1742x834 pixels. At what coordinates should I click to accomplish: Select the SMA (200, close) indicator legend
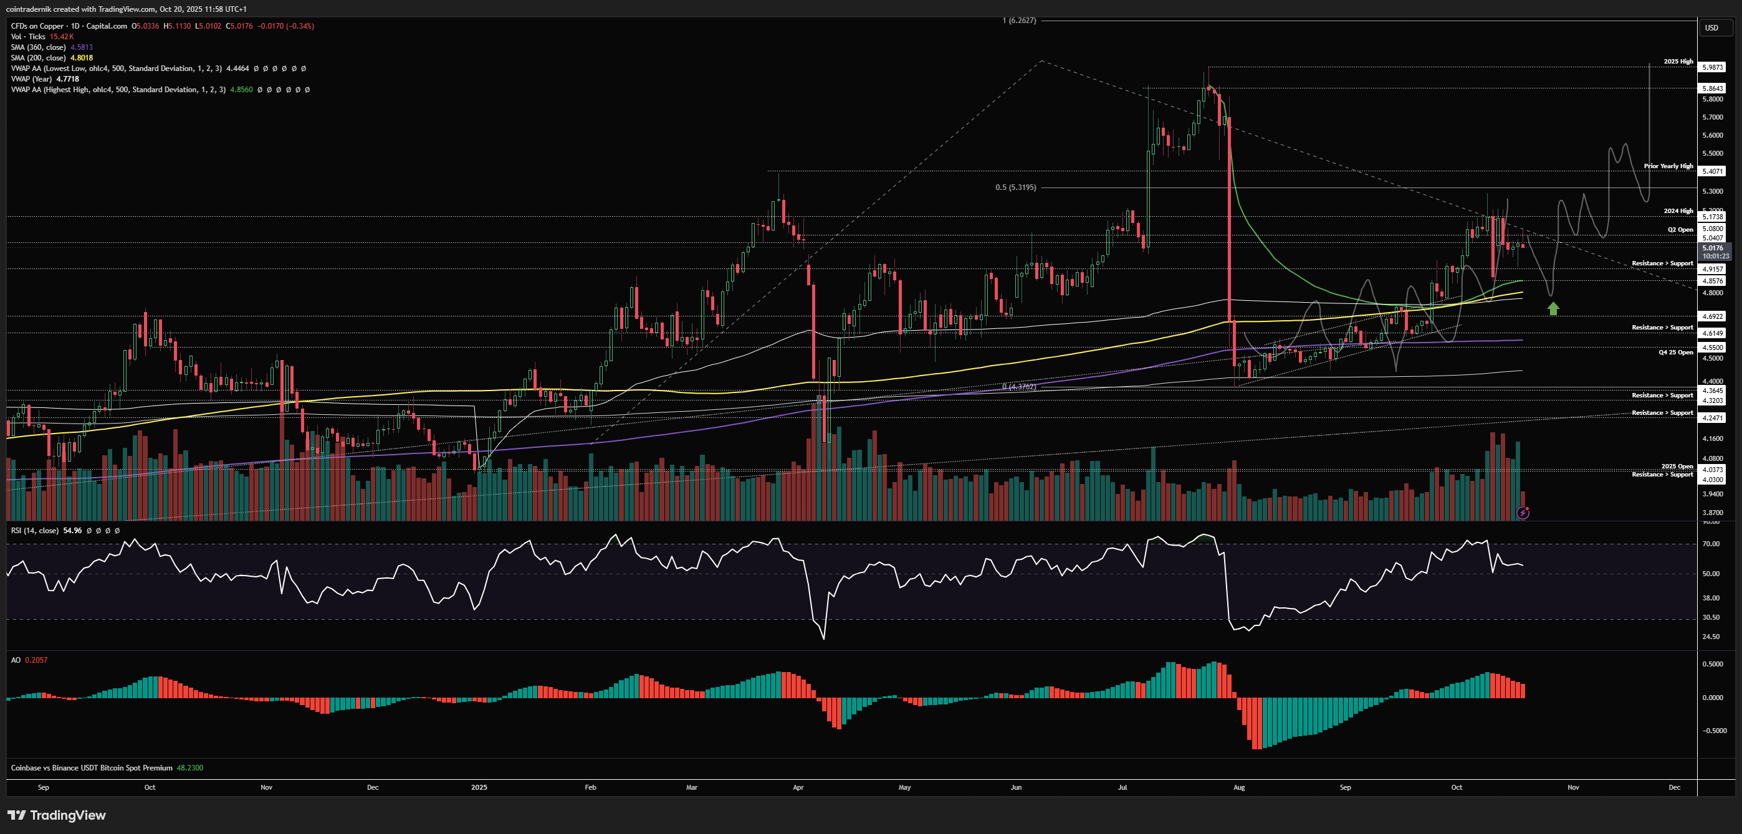(39, 58)
